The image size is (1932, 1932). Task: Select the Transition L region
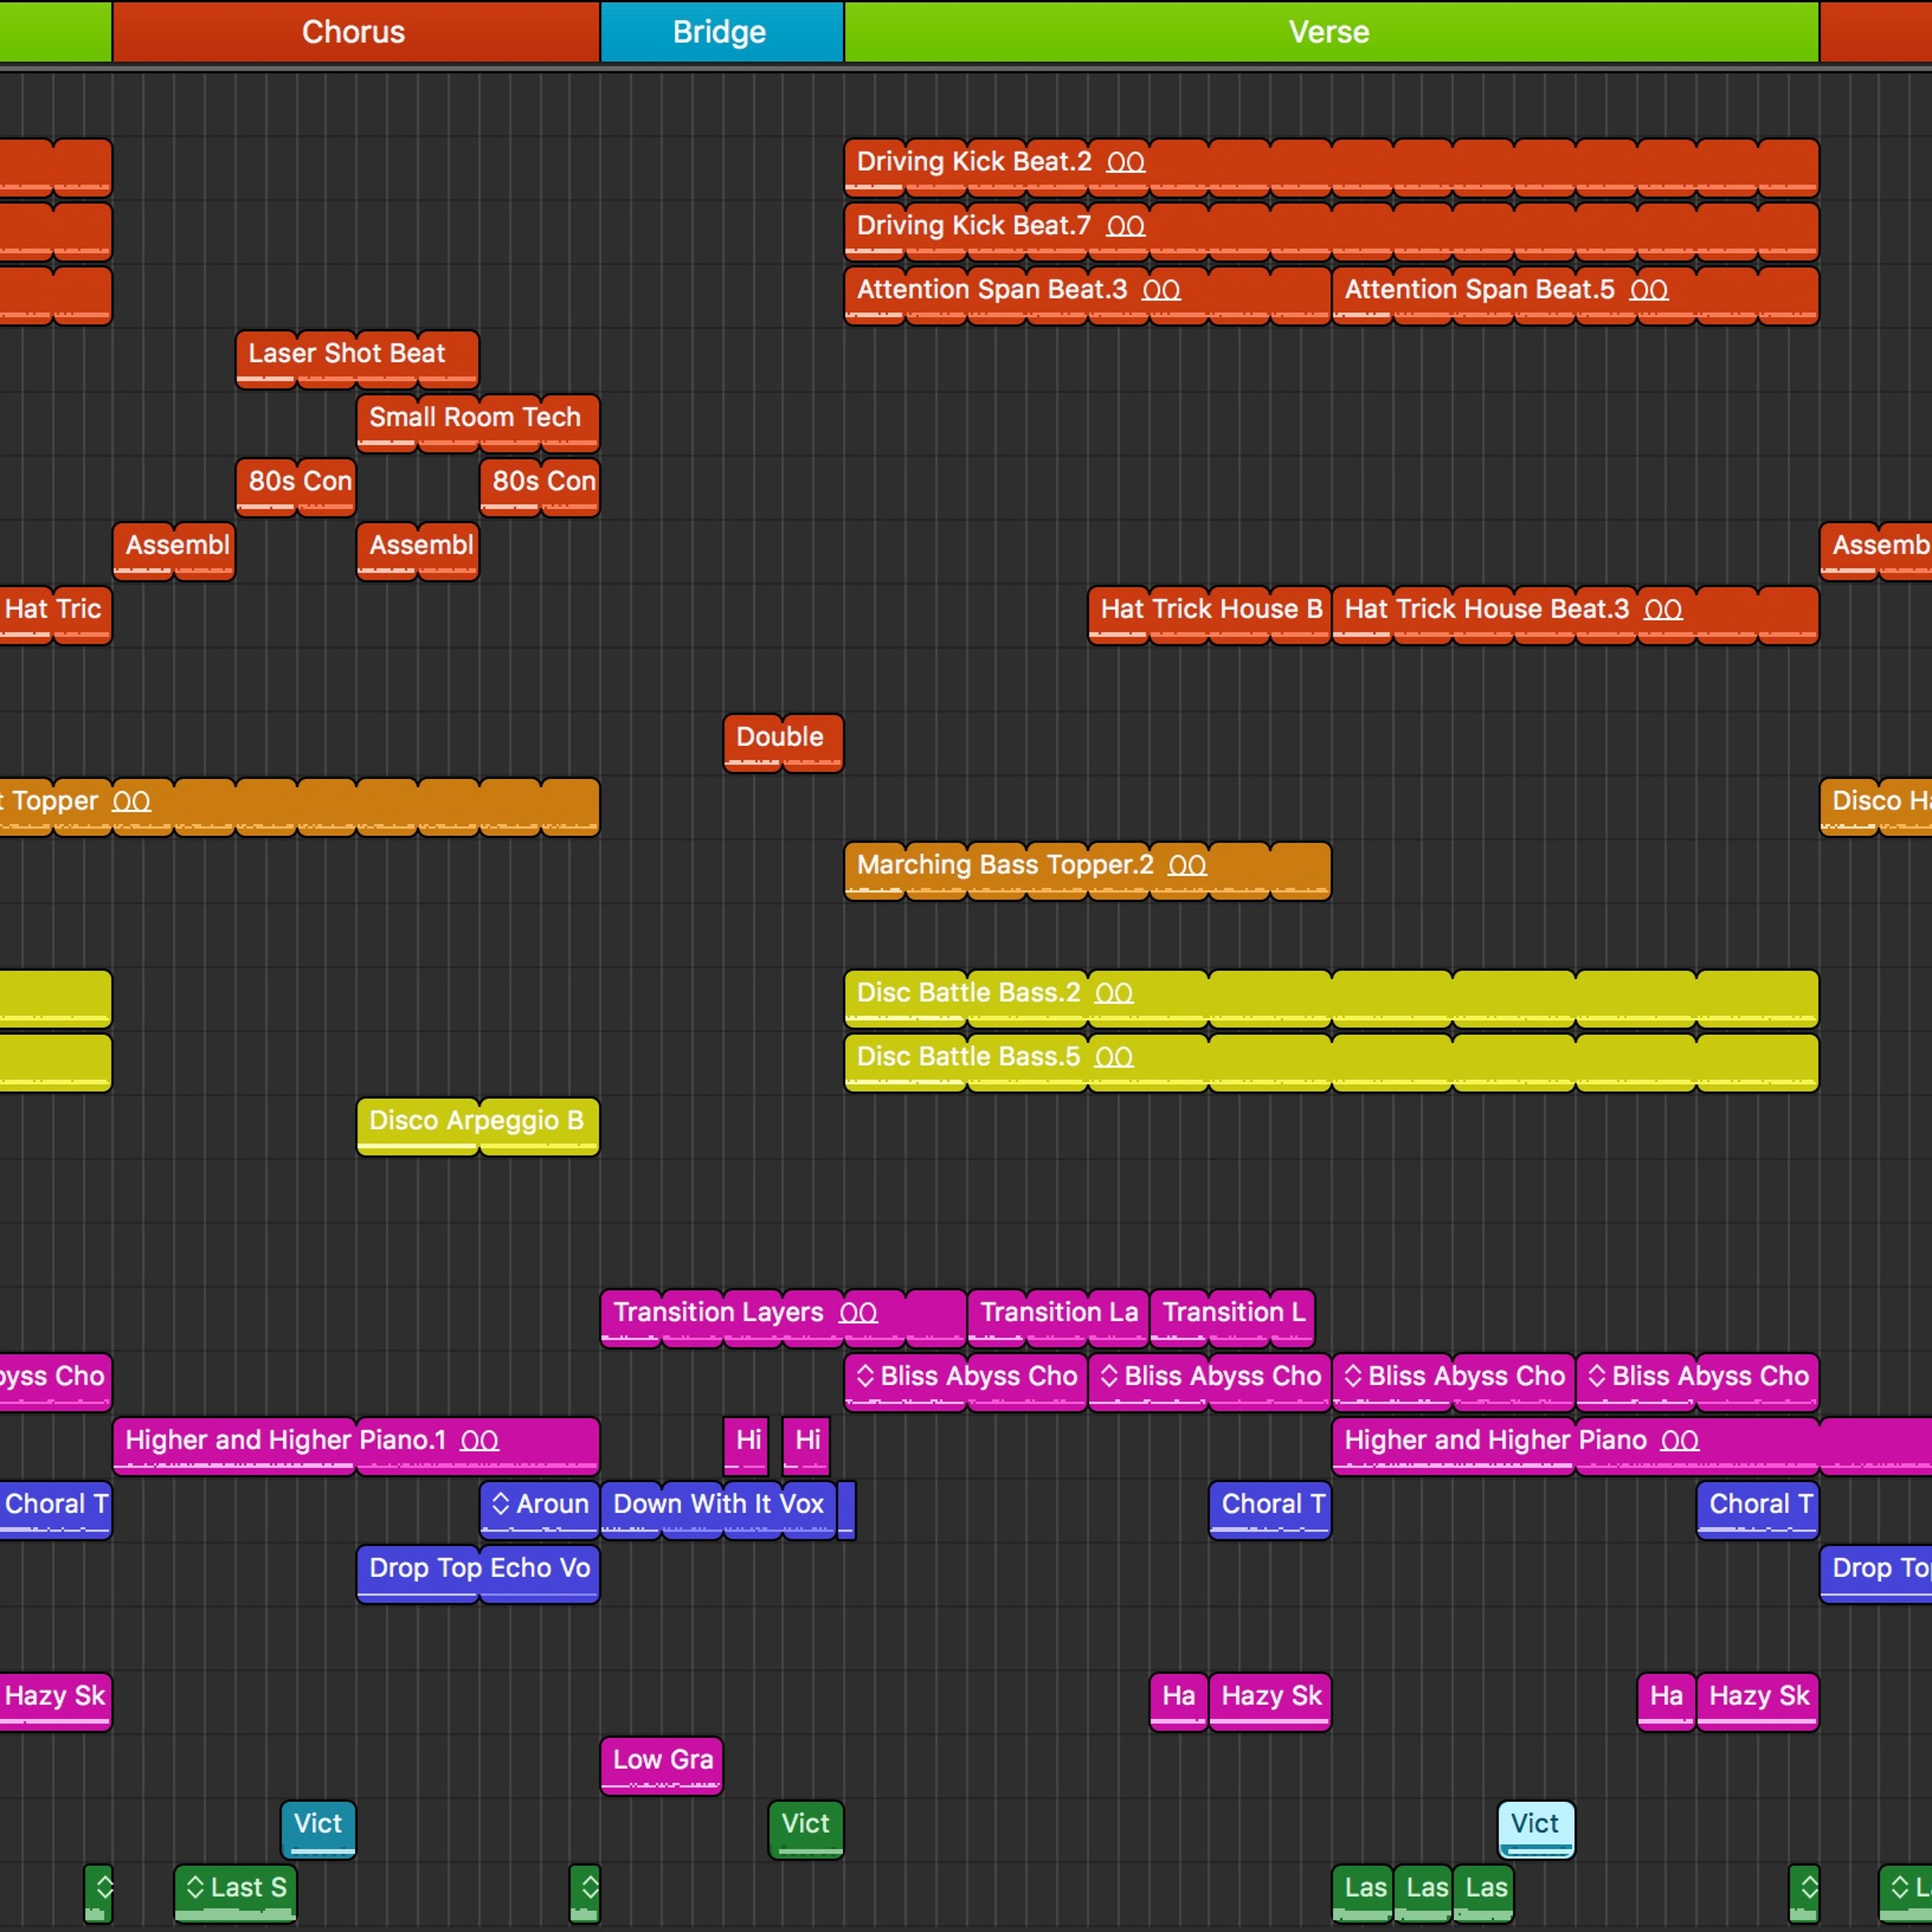pos(1233,1318)
